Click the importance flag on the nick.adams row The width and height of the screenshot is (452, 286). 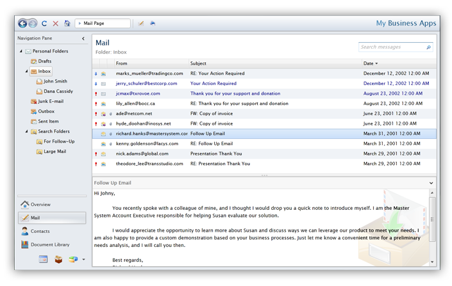pos(96,154)
